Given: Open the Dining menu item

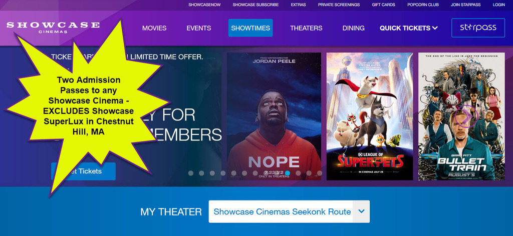Looking at the screenshot, I should point(354,28).
